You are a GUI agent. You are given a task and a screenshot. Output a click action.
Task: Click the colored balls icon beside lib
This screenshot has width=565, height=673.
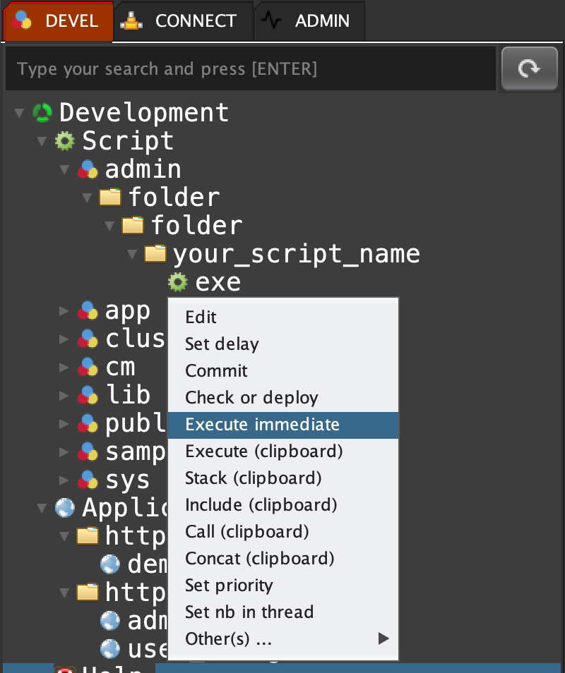click(88, 395)
